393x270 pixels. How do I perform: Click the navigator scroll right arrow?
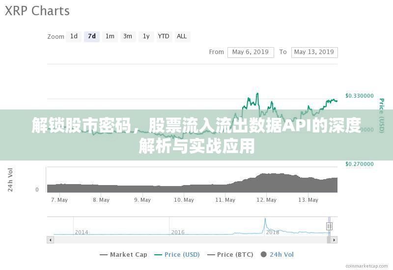(334, 240)
